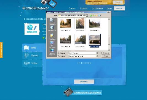The image size is (147, 100).
Task: Select thumbnail фото осень 14
Action: pyautogui.click(x=66, y=40)
